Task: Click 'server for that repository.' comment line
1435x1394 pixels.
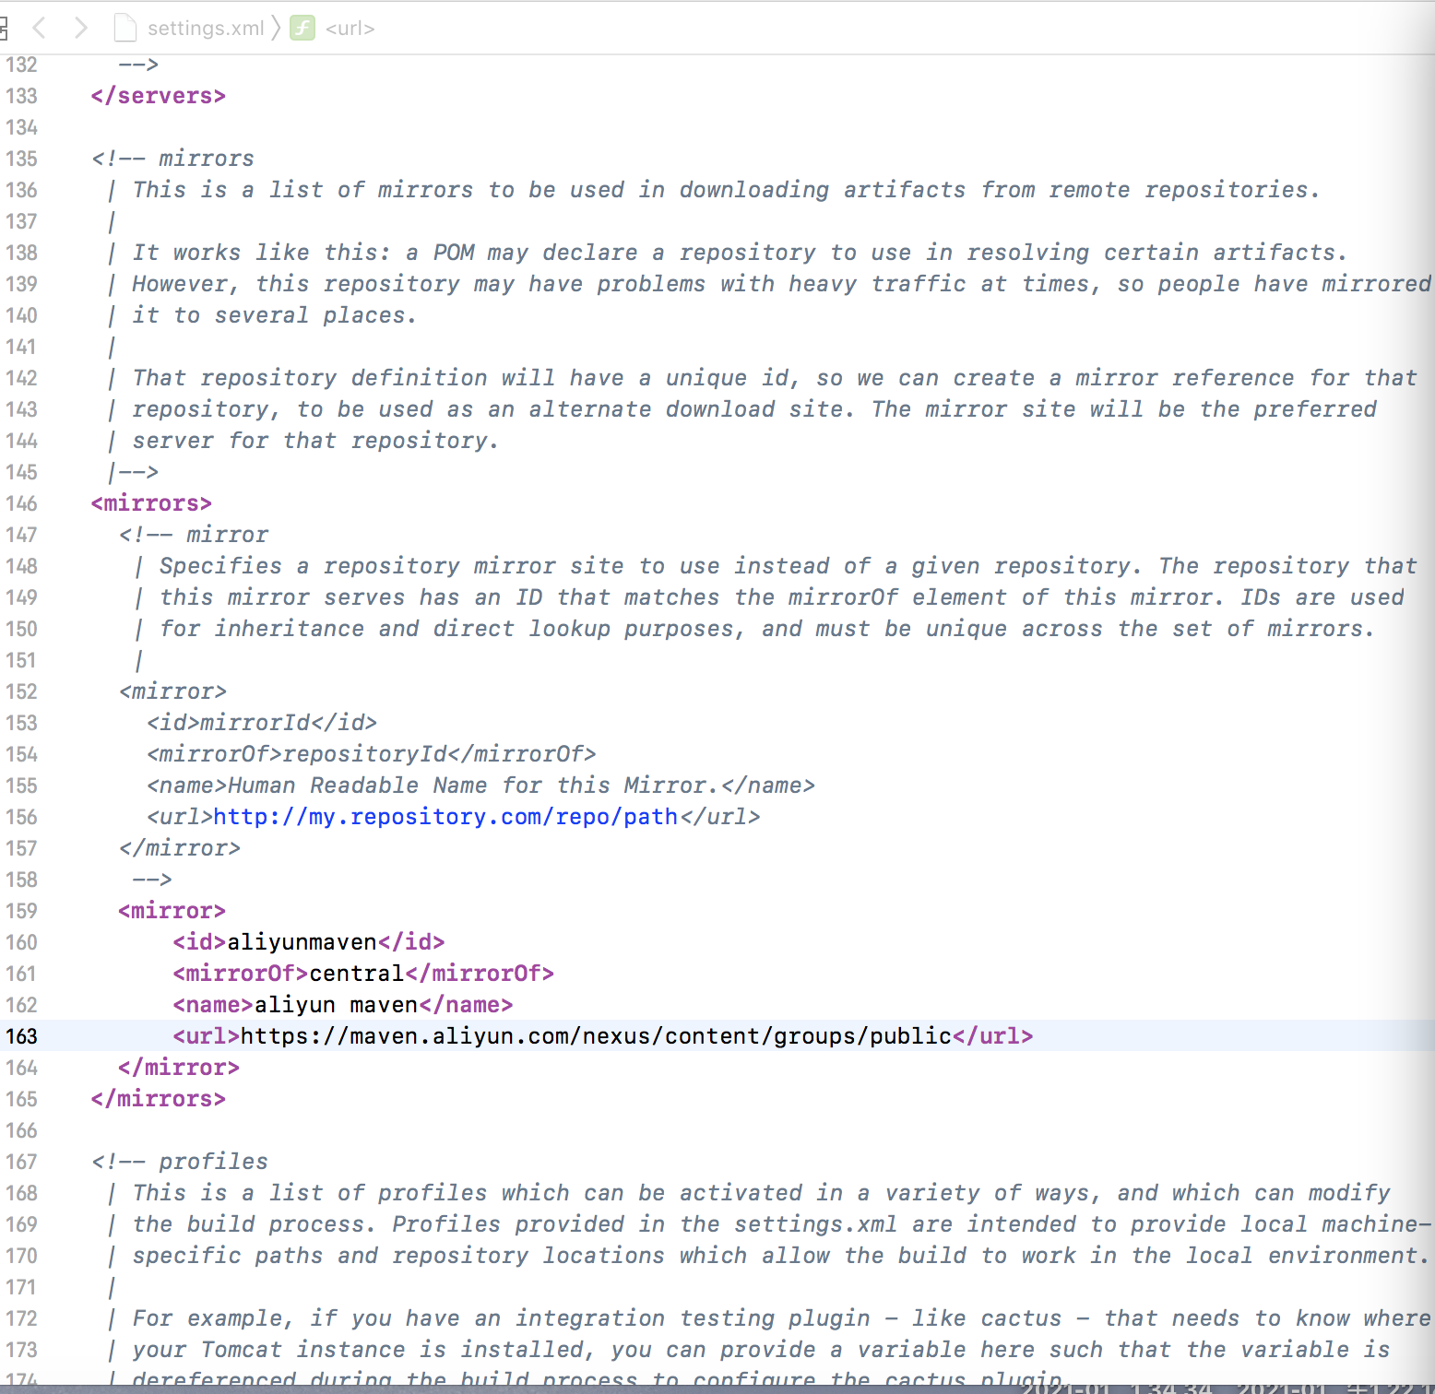Action: 315,441
